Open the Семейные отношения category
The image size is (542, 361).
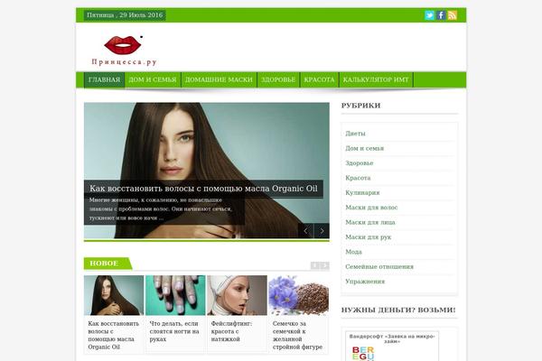tap(379, 267)
